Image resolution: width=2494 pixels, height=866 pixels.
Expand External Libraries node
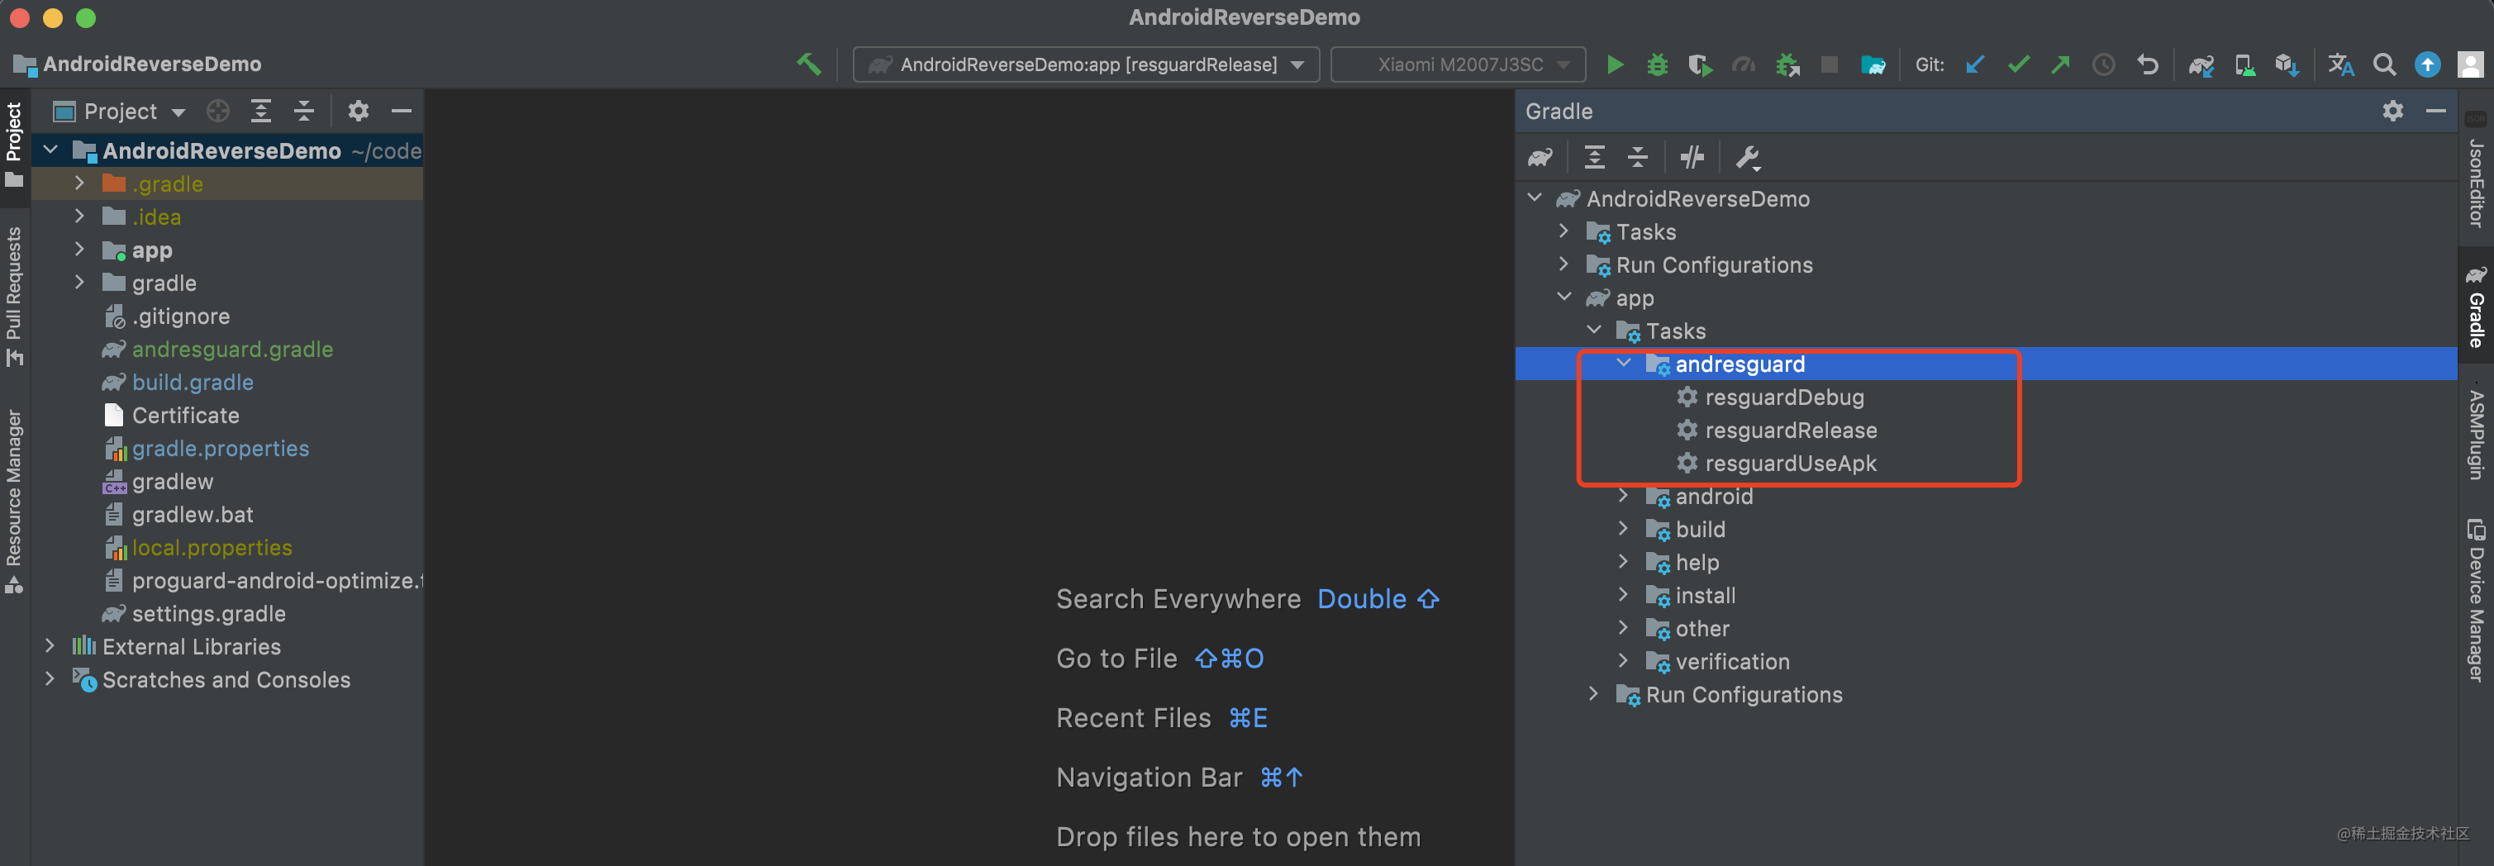click(x=50, y=645)
